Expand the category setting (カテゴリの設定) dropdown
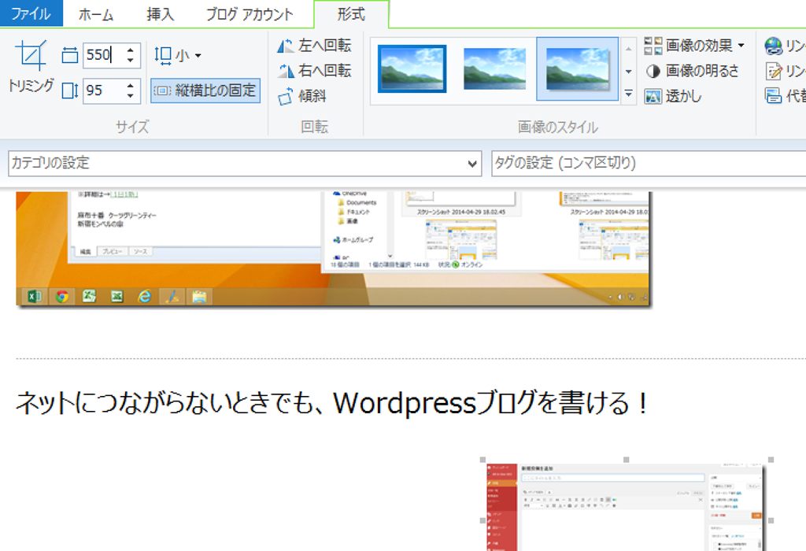This screenshot has height=551, width=806. (x=472, y=164)
